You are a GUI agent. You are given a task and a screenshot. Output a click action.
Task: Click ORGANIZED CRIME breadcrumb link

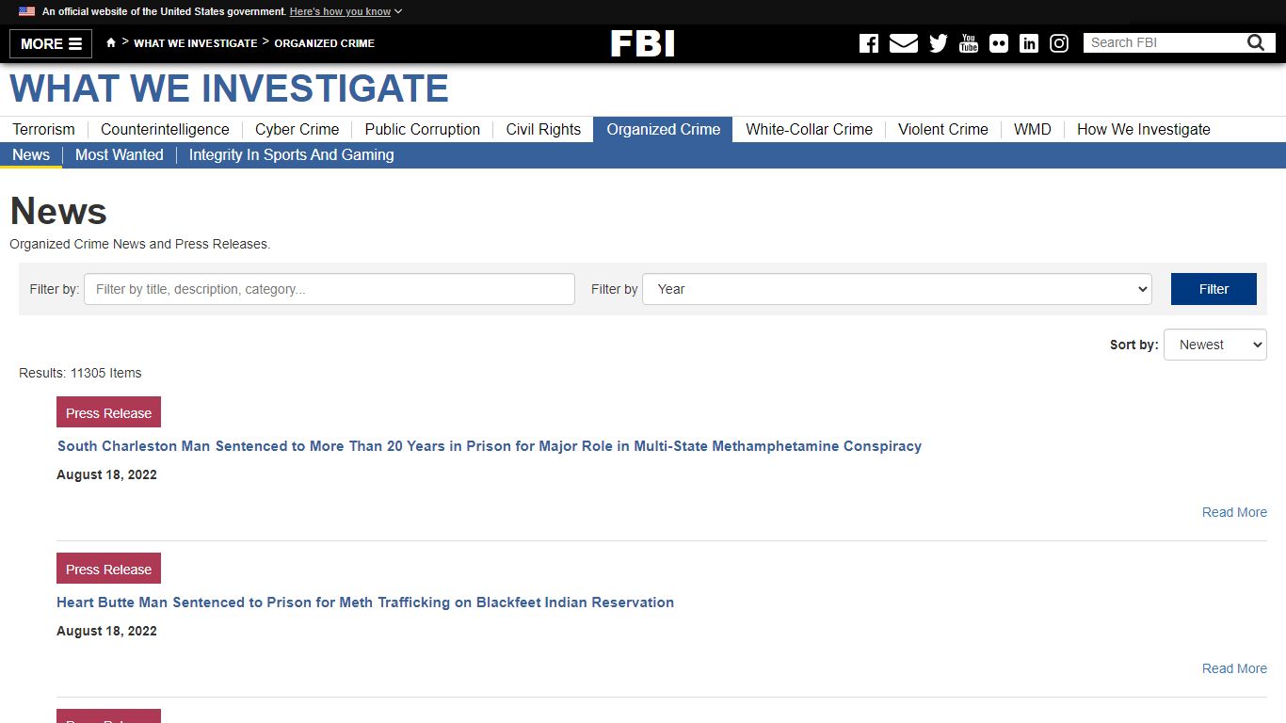coord(324,43)
